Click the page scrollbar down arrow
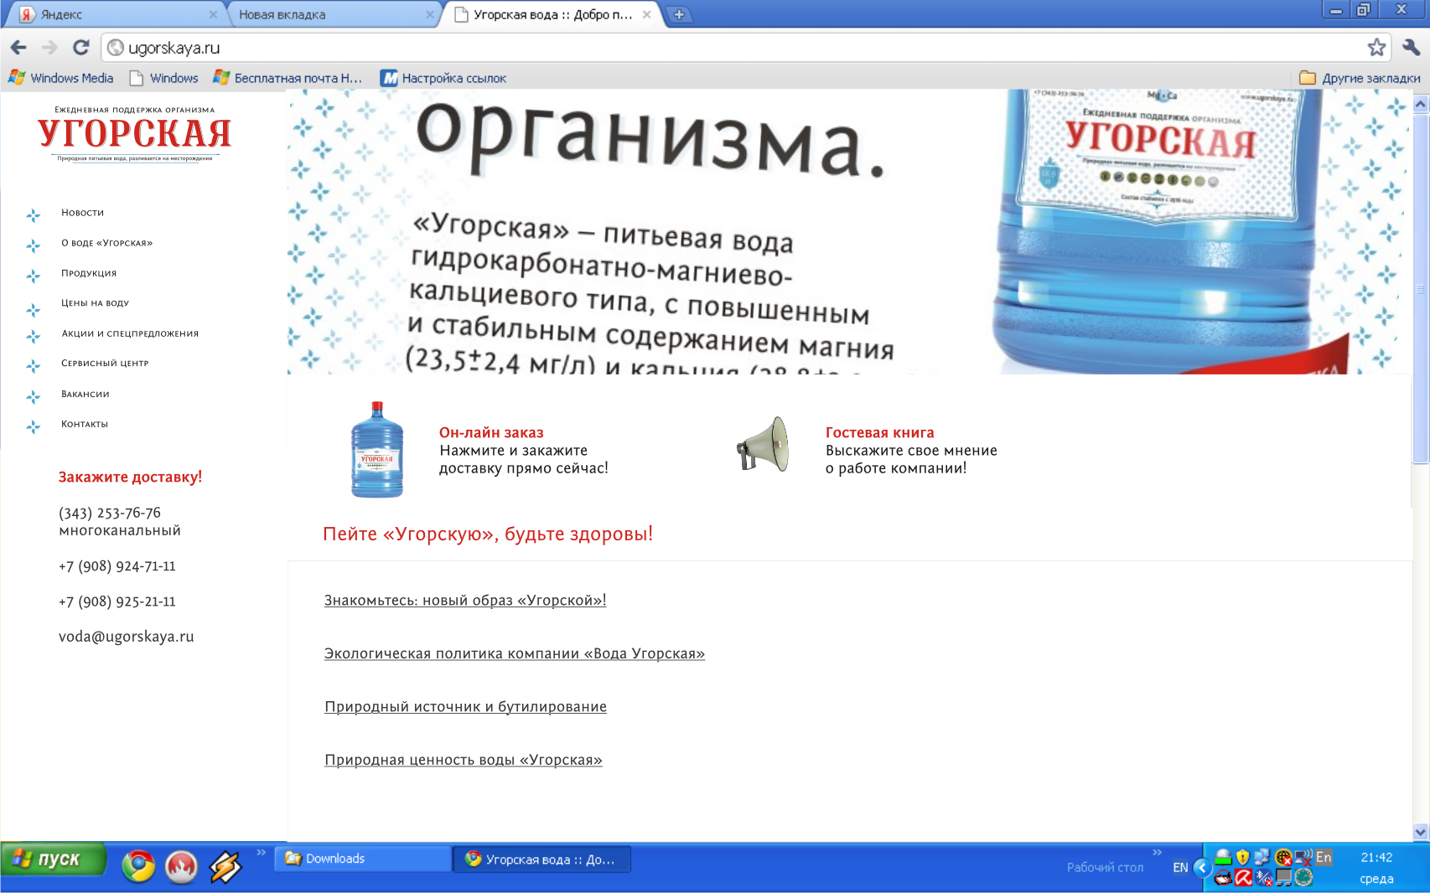Screen dimensions: 1430x893 [x=1421, y=832]
